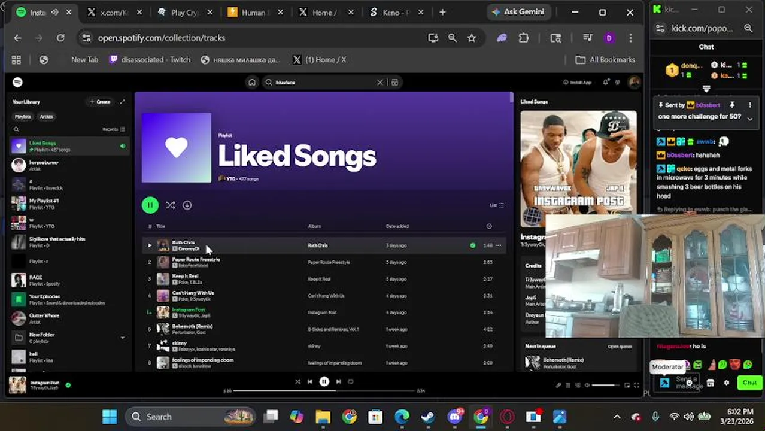Search within Your Library magnifier

[x=17, y=129]
